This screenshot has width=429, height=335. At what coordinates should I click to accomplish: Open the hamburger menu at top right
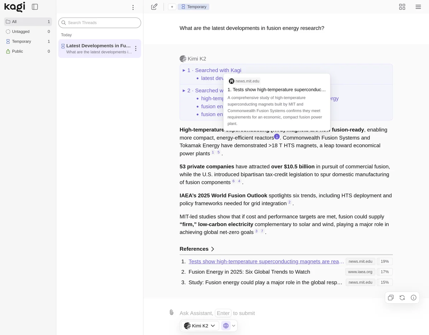pos(418,6)
